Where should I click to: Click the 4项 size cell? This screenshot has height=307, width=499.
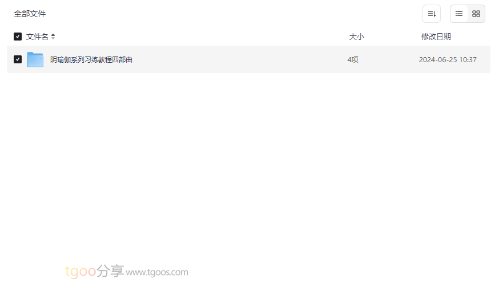click(x=353, y=59)
